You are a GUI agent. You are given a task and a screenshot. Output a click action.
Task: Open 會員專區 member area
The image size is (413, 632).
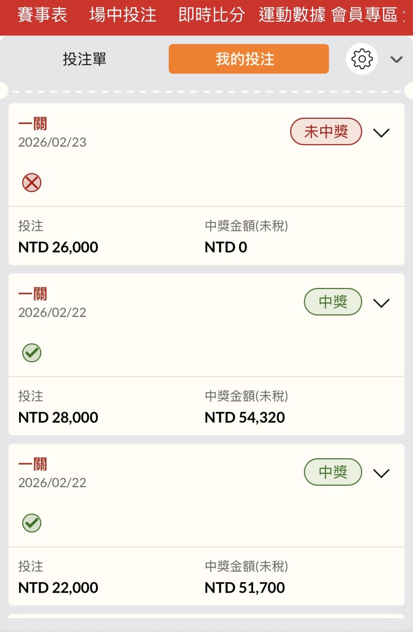coord(364,15)
